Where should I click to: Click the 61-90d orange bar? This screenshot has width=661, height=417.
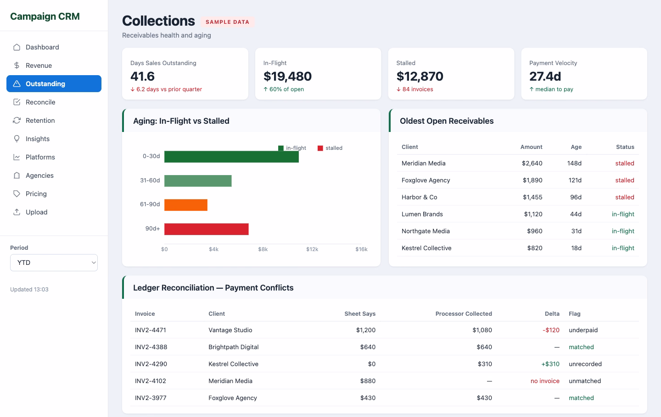(186, 205)
